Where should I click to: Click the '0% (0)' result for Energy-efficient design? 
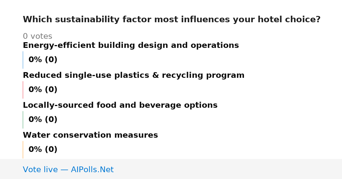click(43, 60)
